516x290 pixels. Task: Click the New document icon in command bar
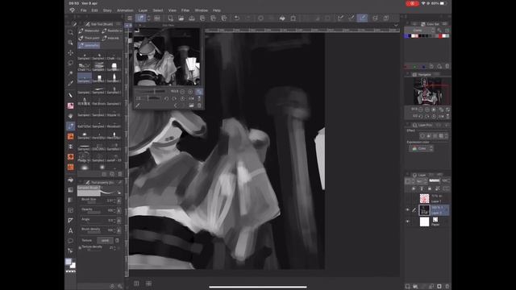click(x=170, y=18)
